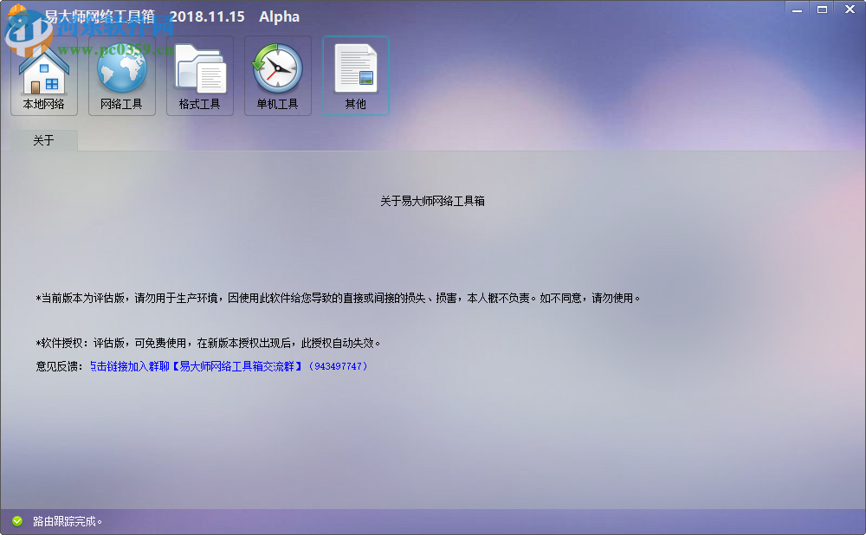The height and width of the screenshot is (535, 866).
Task: Click the 2018.11.15 version text
Action: (x=207, y=16)
